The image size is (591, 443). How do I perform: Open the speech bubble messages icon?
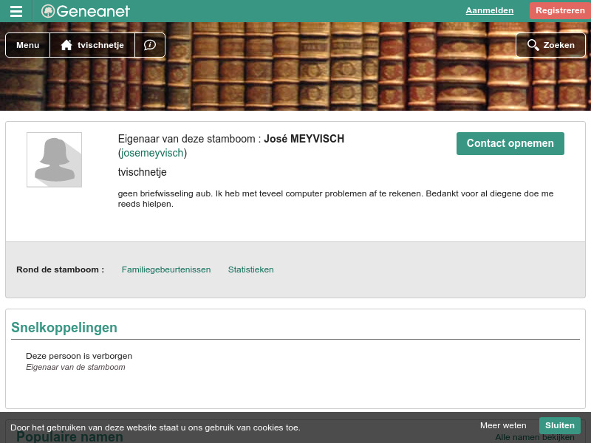(x=149, y=45)
